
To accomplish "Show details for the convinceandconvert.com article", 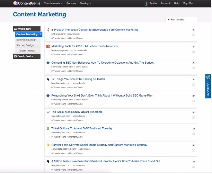I will click(85, 149).
